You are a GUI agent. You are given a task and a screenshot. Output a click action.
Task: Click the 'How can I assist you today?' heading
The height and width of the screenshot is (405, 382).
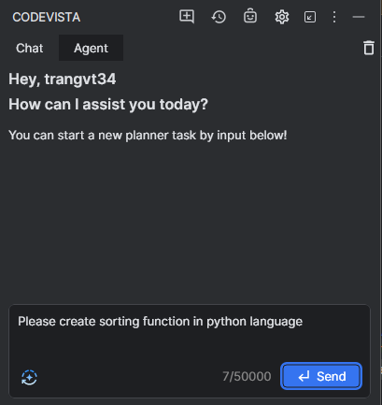coord(108,104)
